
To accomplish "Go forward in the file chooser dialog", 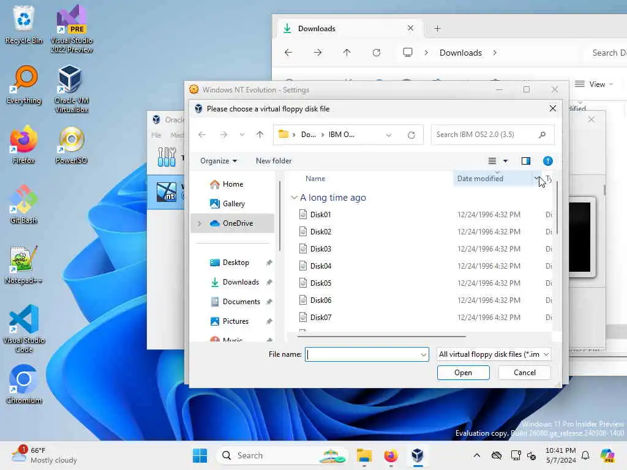I will point(223,135).
